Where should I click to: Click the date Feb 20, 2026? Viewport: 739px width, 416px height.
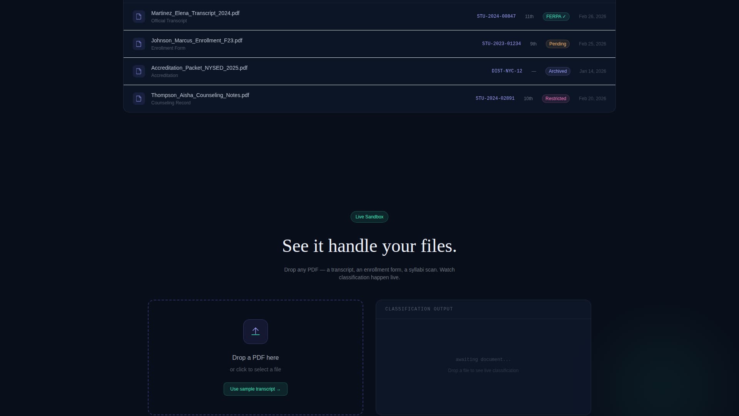[592, 99]
